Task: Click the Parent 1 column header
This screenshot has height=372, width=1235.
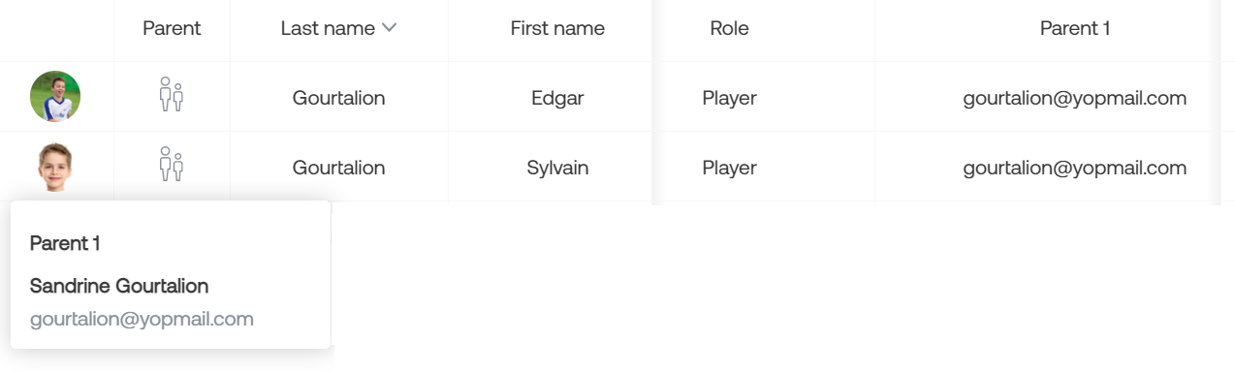Action: pos(1075,28)
